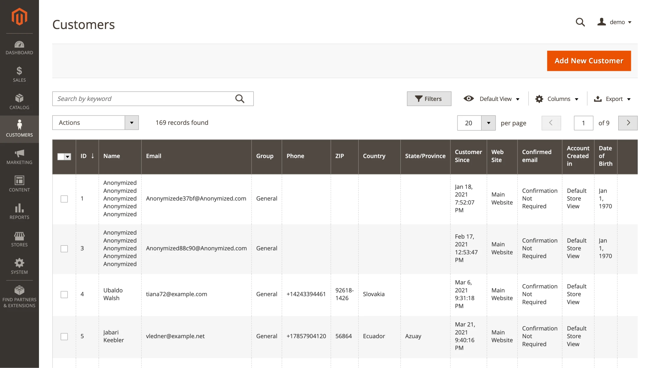Open the Actions dropdown
Image resolution: width=651 pixels, height=368 pixels.
[95, 122]
